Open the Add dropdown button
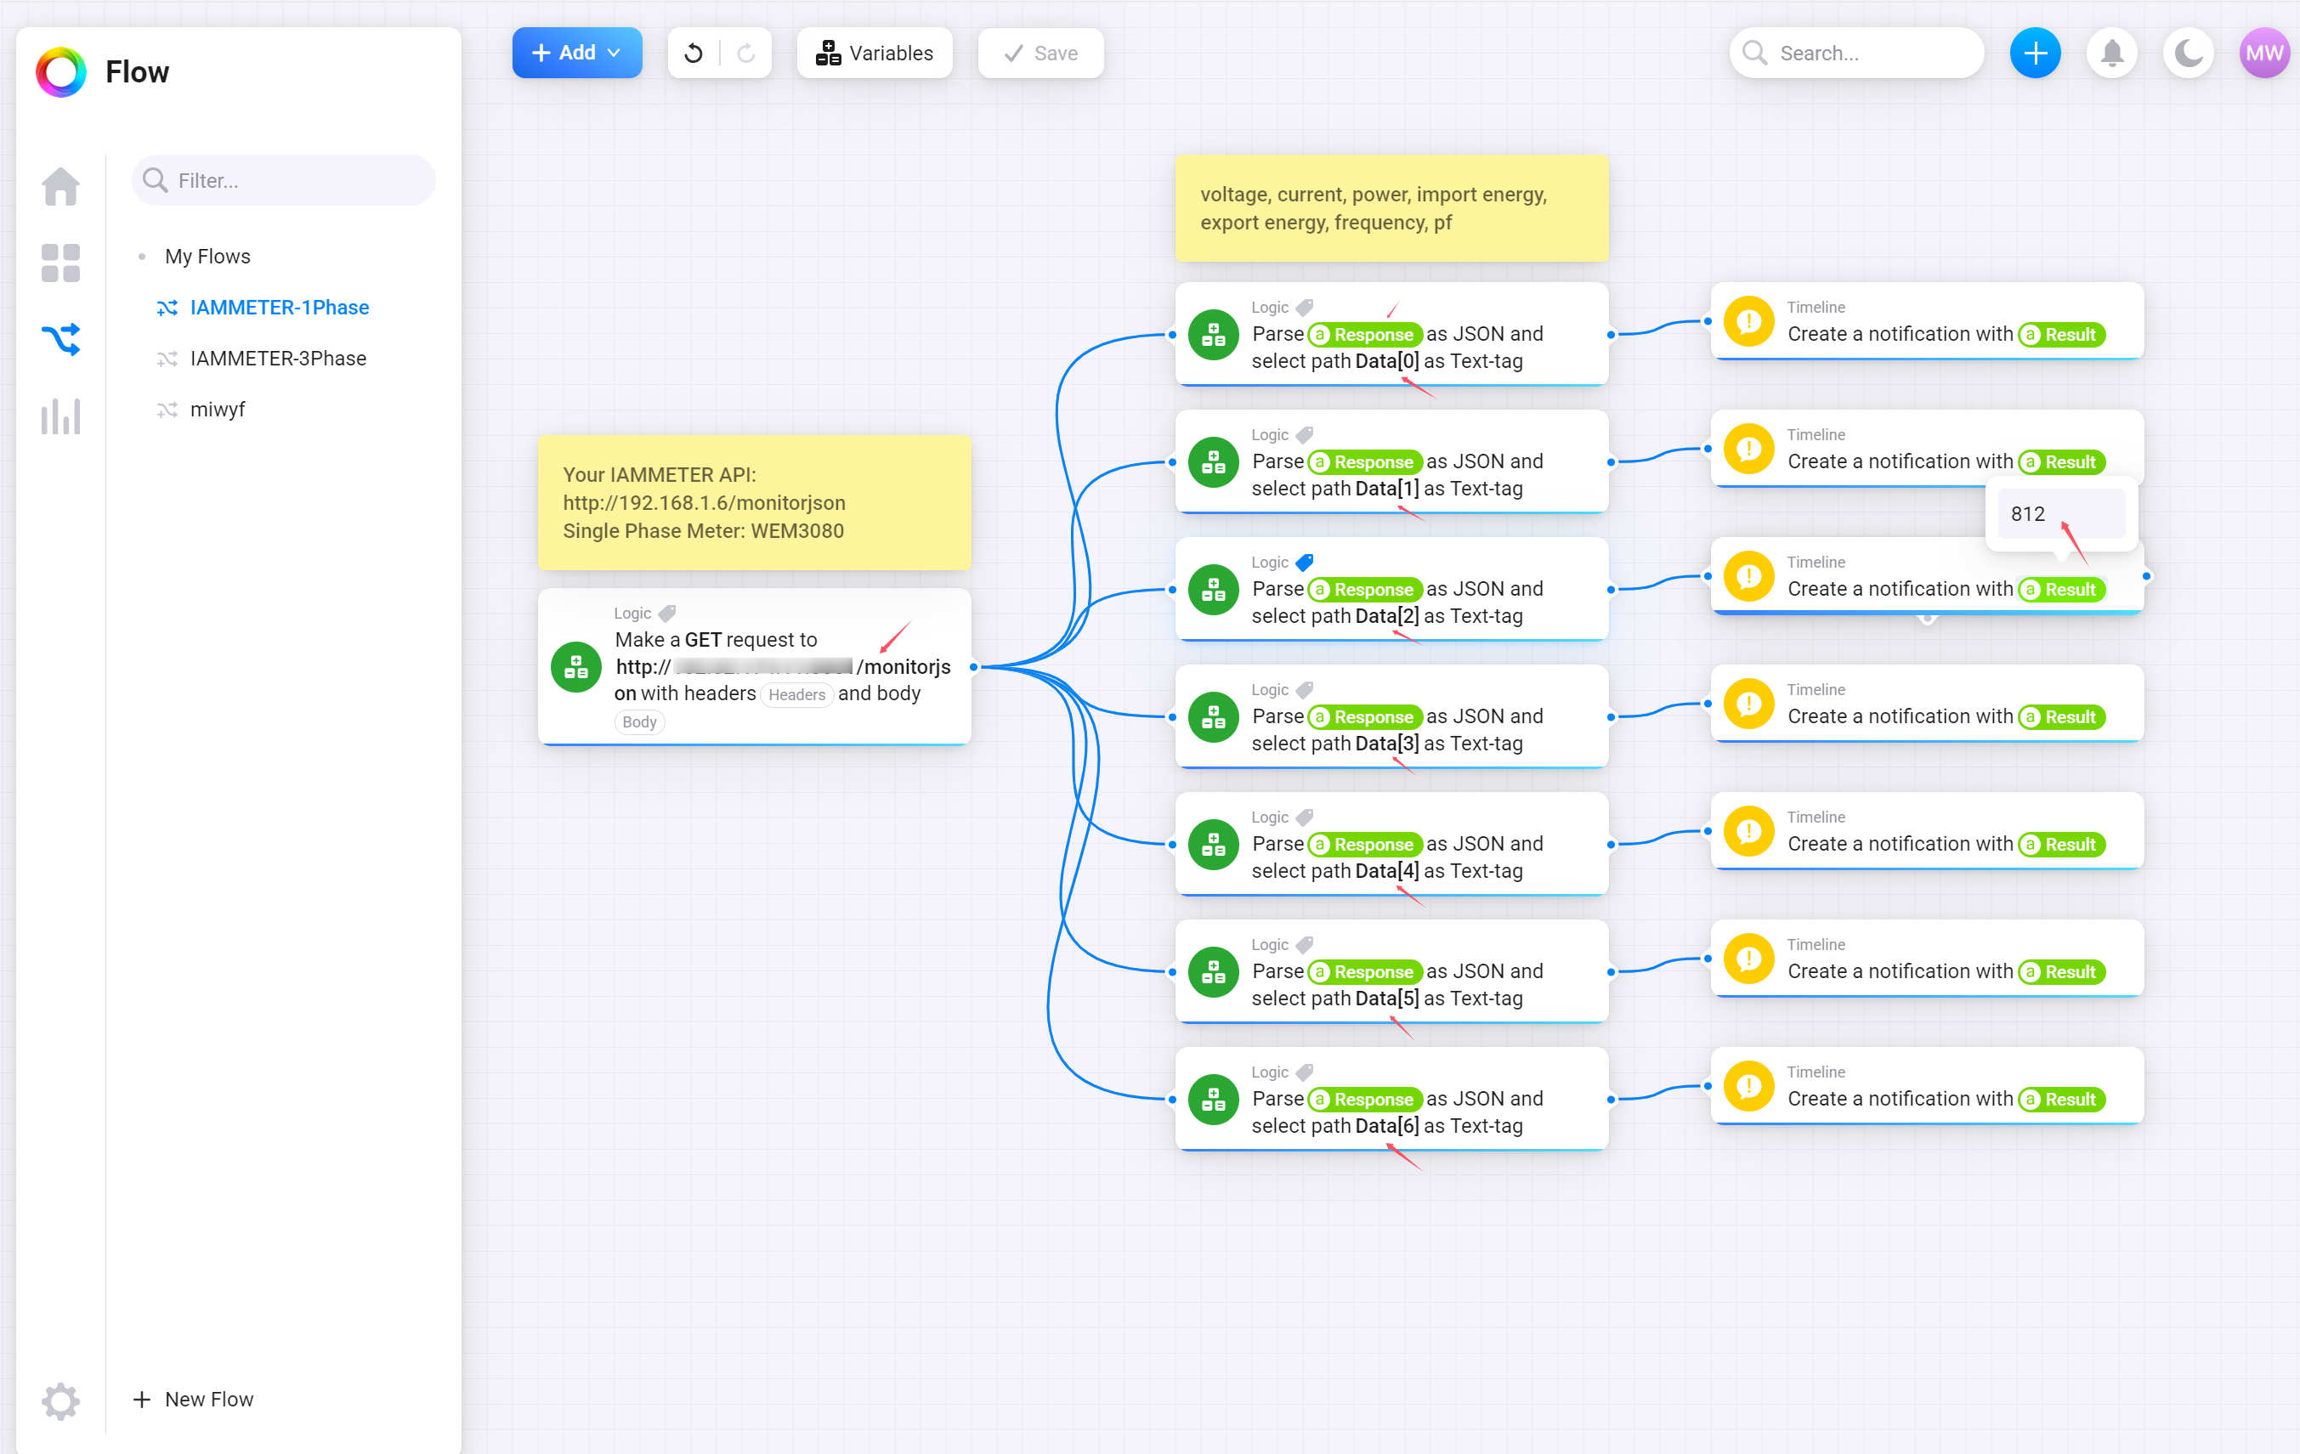2300x1454 pixels. (577, 54)
